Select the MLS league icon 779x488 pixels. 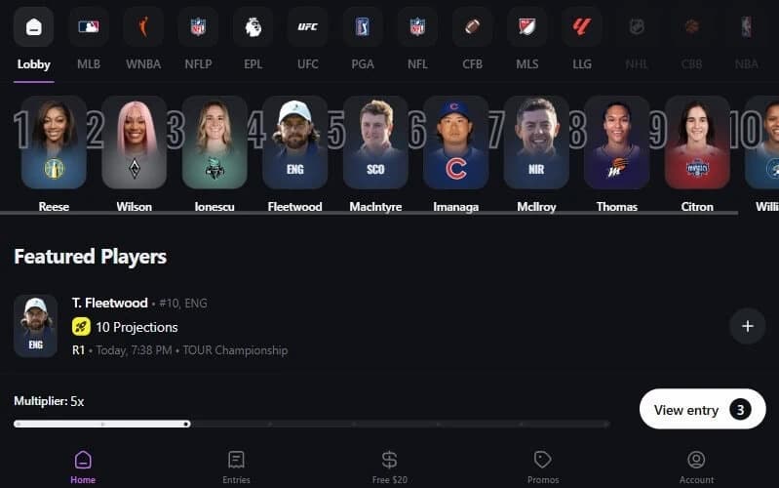coord(527,27)
